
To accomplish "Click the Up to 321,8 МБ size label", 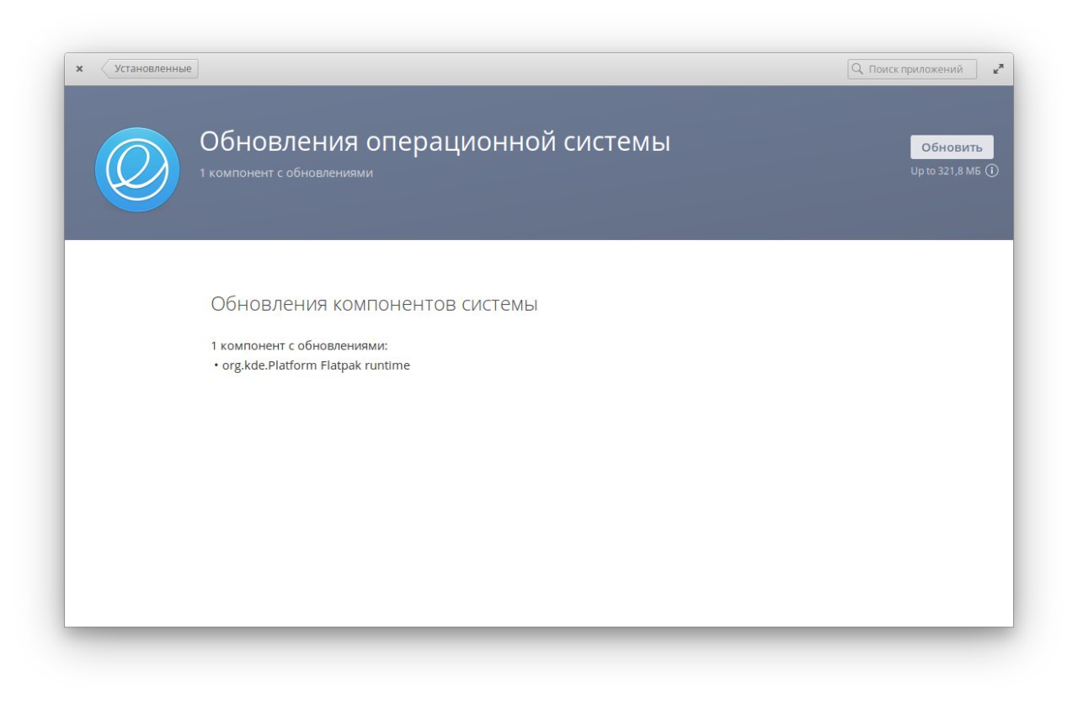I will (946, 171).
